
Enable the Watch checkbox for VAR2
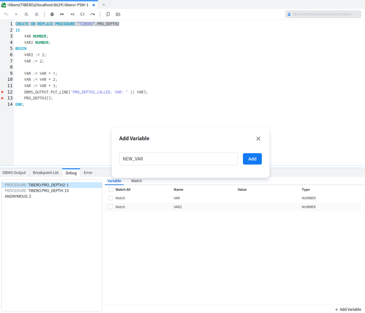pyautogui.click(x=111, y=207)
